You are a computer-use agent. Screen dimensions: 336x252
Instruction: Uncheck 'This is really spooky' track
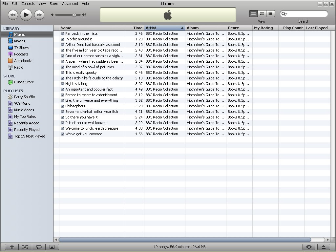[x=63, y=73]
